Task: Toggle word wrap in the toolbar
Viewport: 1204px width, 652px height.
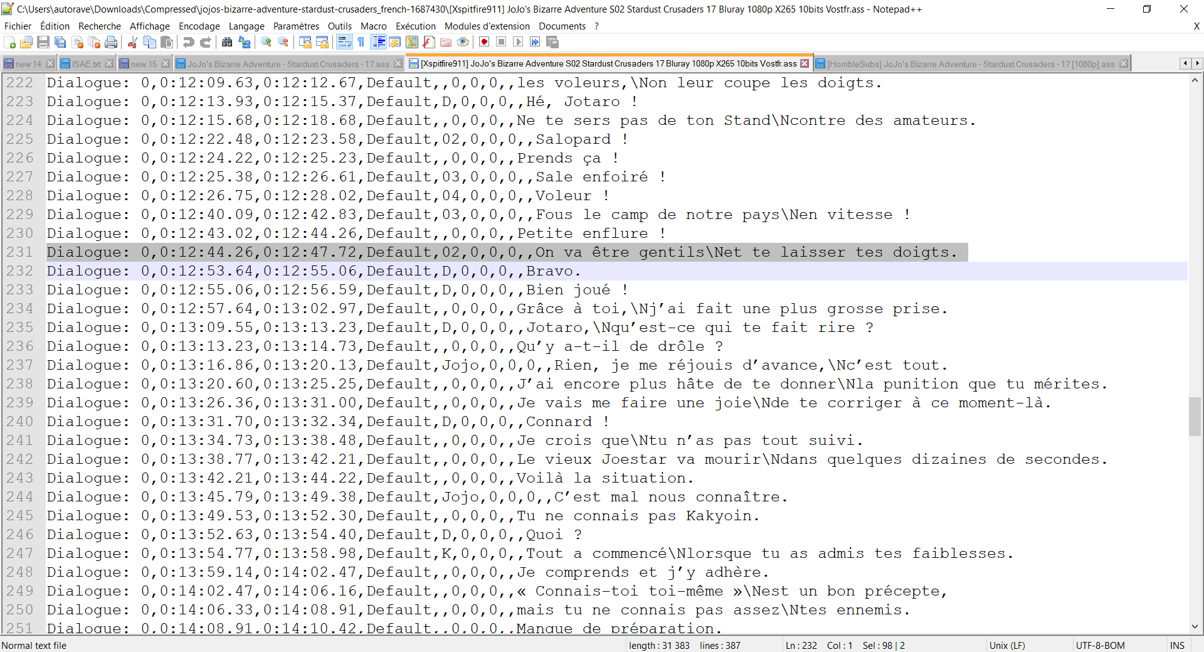Action: click(x=344, y=42)
